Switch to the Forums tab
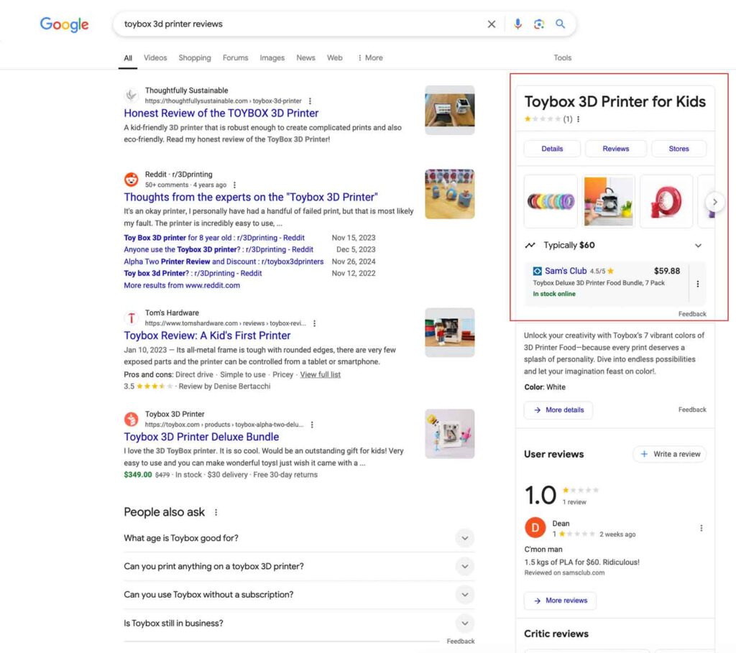736x653 pixels. (x=235, y=57)
